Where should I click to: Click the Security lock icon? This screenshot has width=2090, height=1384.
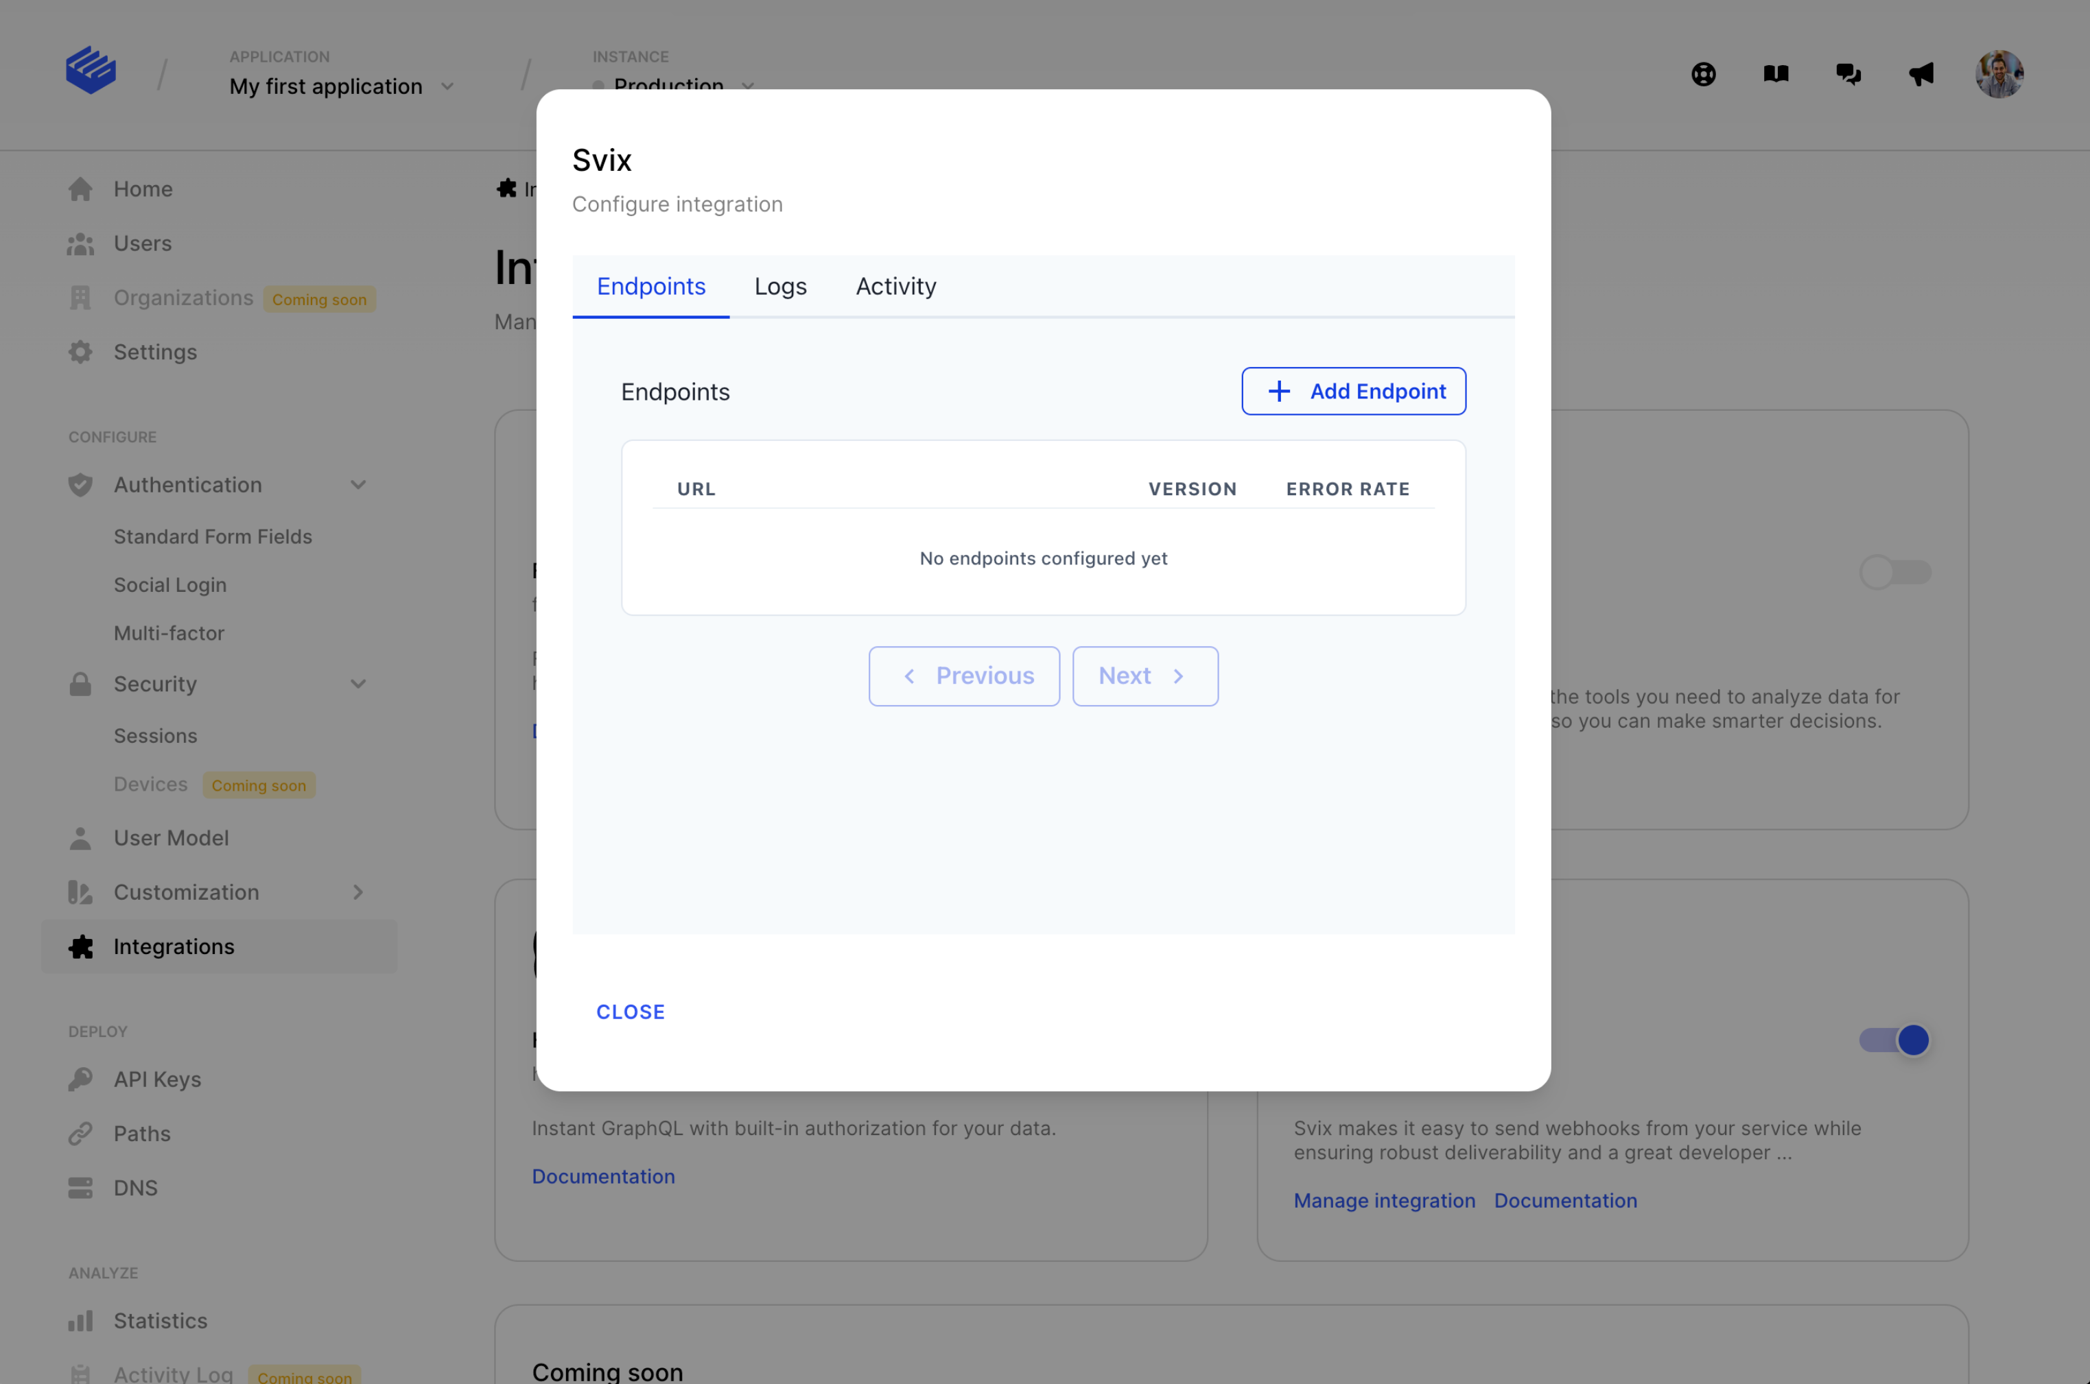[80, 684]
